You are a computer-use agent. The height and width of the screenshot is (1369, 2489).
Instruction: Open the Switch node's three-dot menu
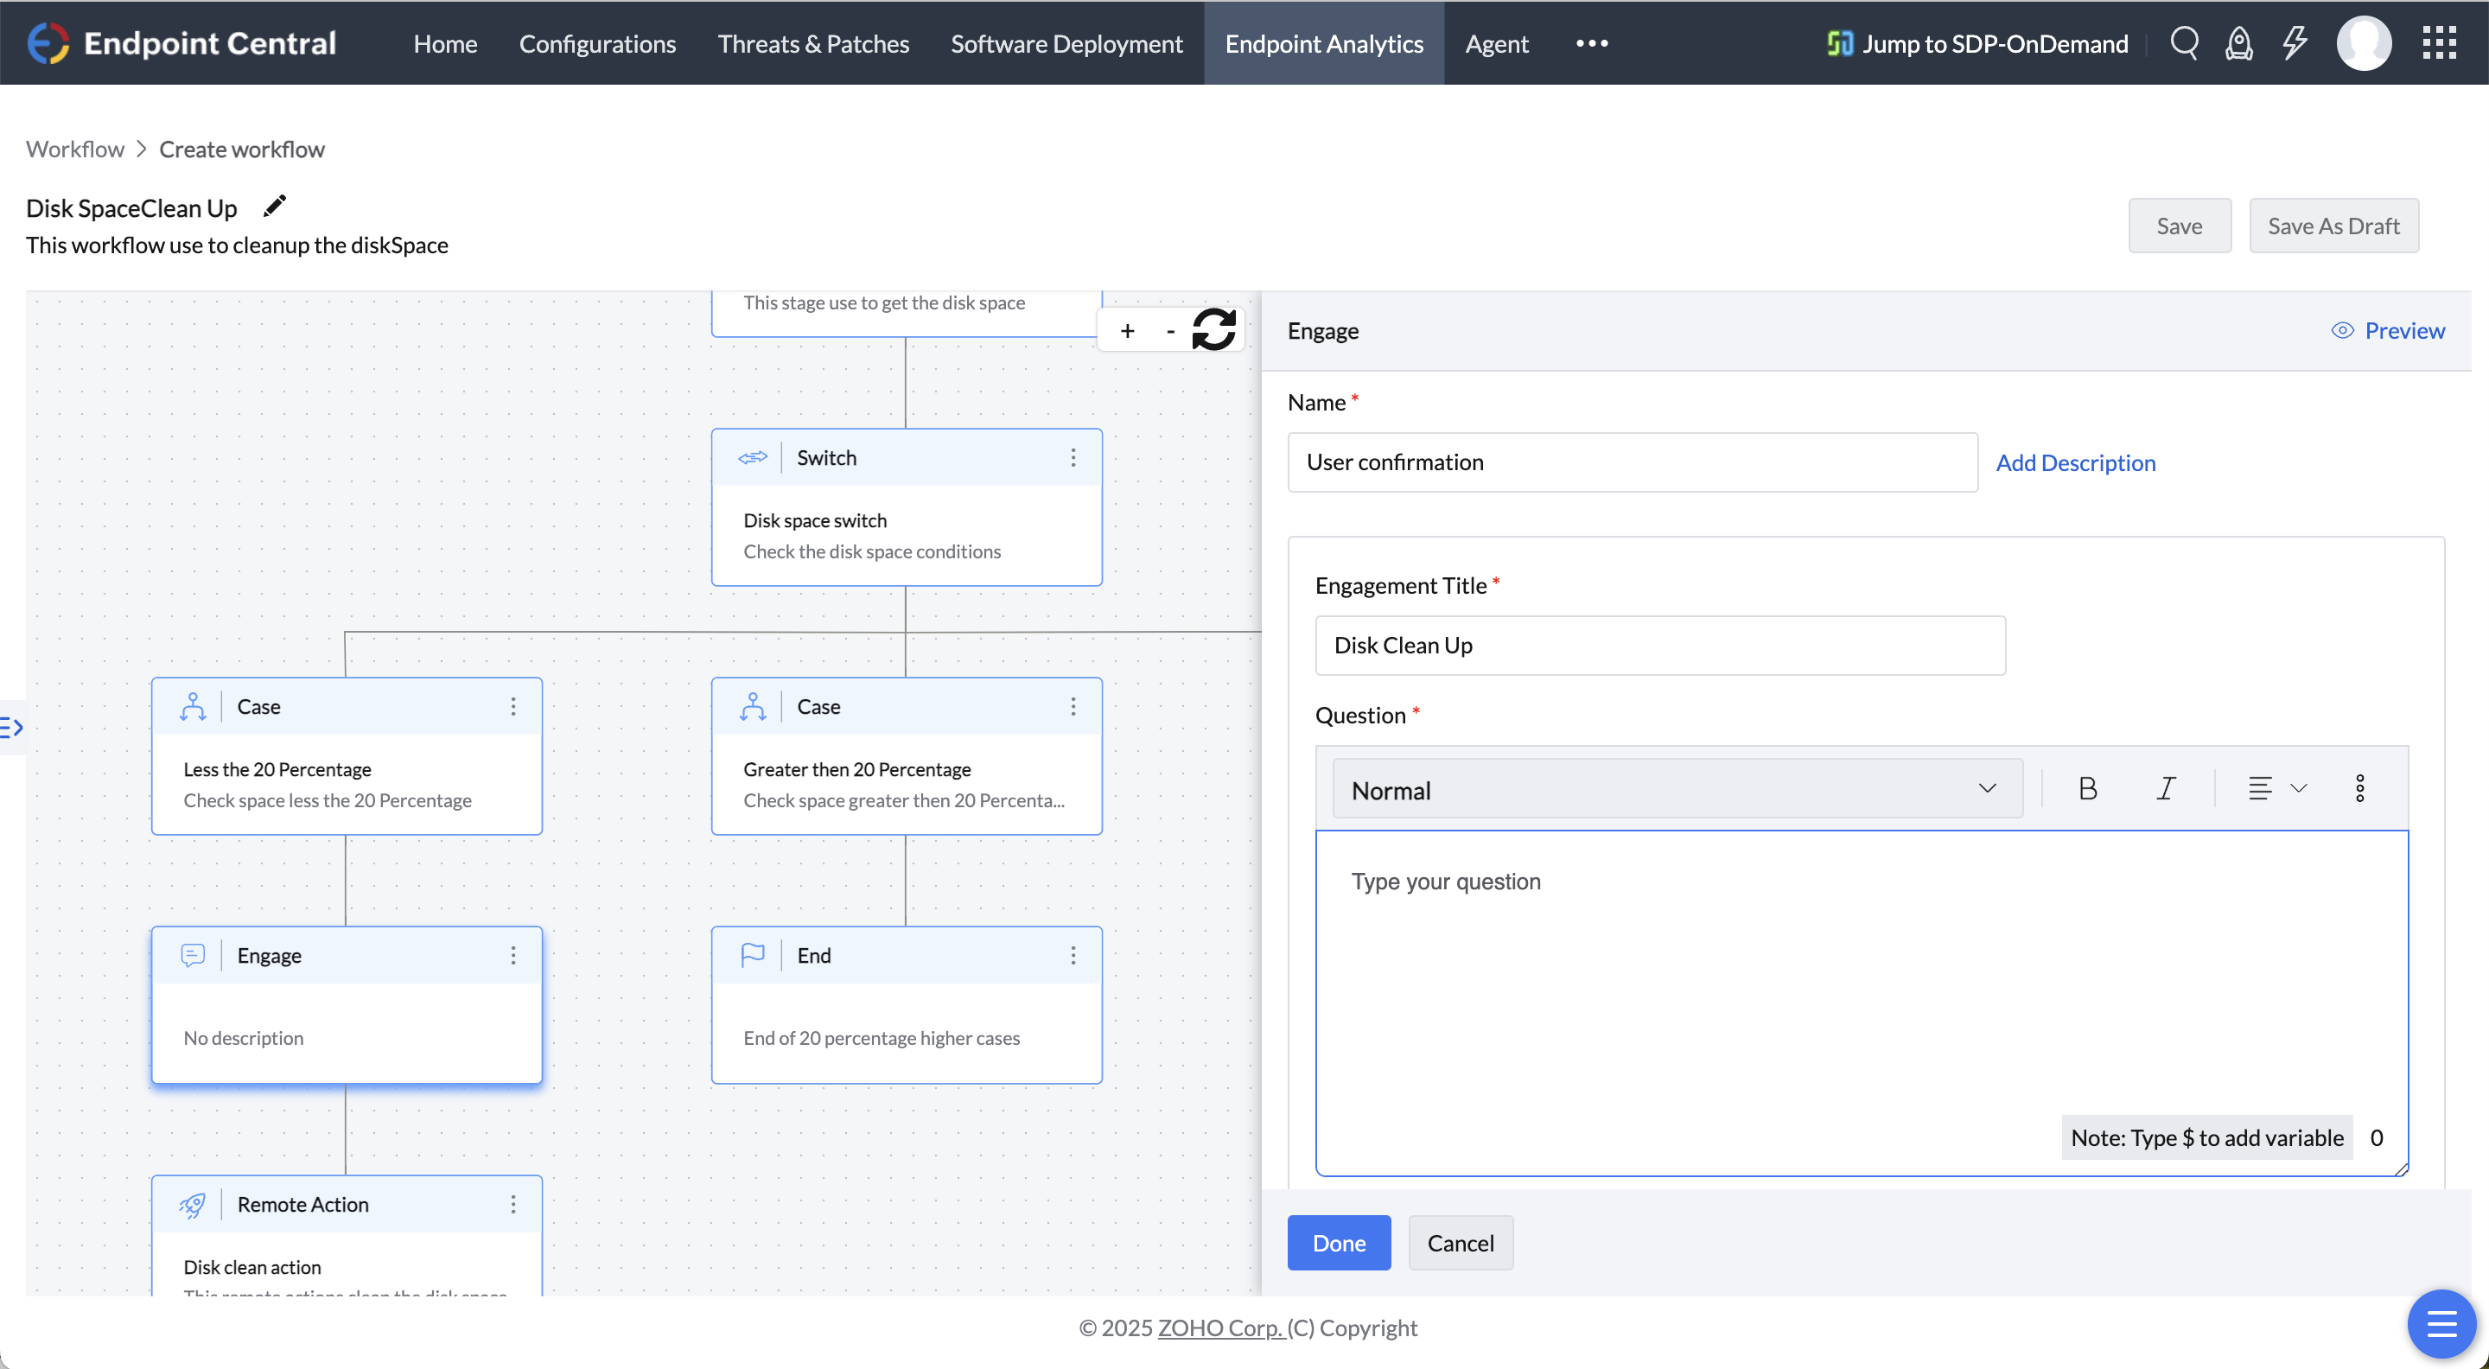(1073, 457)
